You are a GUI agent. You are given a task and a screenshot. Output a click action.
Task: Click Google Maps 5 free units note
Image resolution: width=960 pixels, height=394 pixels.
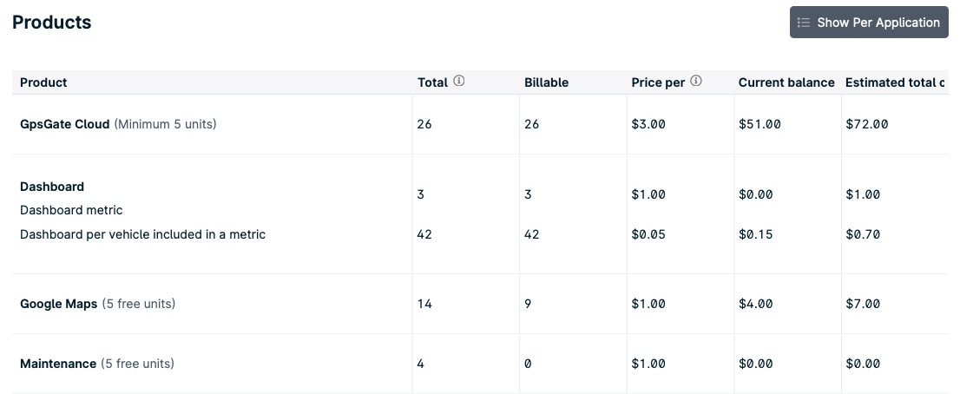point(138,304)
